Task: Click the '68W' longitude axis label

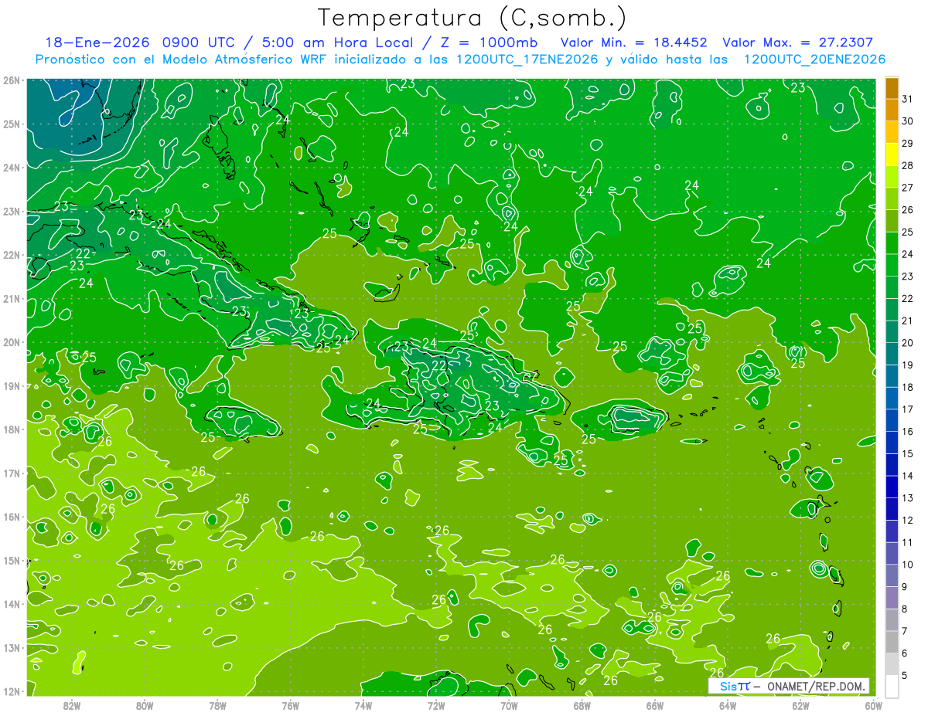Action: pos(582,705)
